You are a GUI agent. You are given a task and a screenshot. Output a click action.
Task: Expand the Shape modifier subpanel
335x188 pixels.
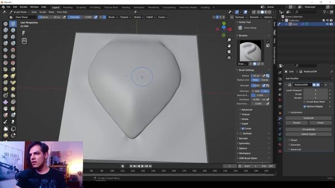coord(294,140)
